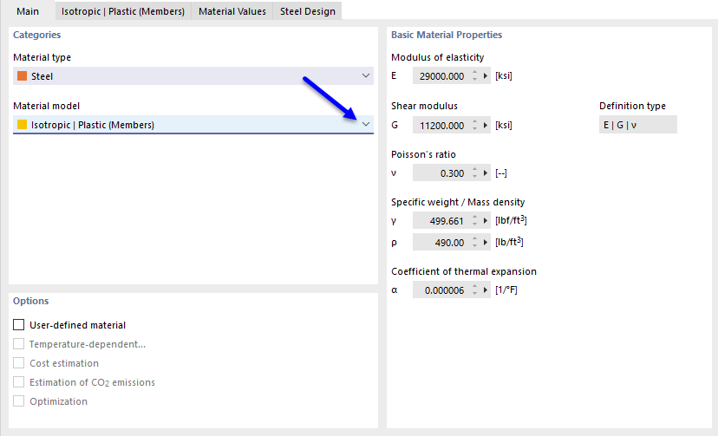Click the orange Steel color swatch
718x436 pixels.
tap(22, 76)
